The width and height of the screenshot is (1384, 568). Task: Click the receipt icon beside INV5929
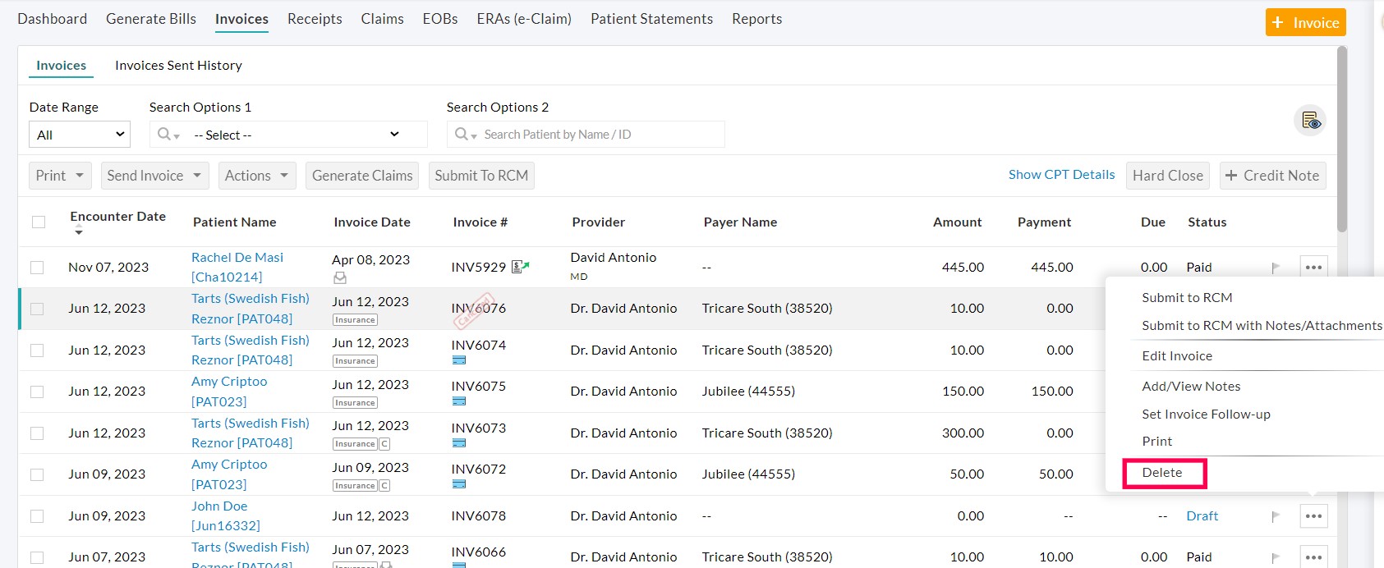(521, 267)
